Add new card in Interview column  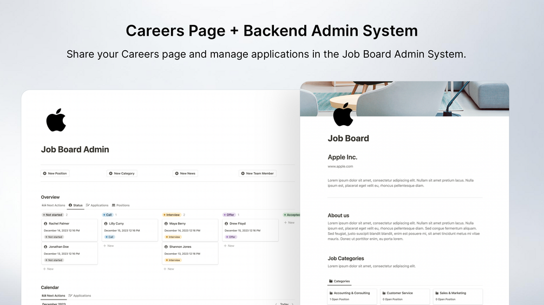coord(169,269)
